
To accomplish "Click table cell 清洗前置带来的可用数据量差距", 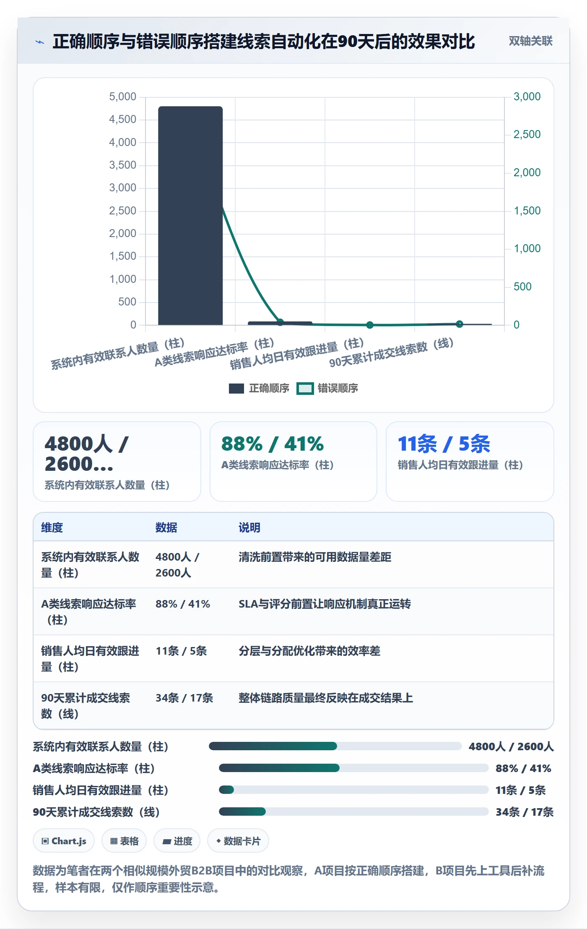I will coord(315,557).
